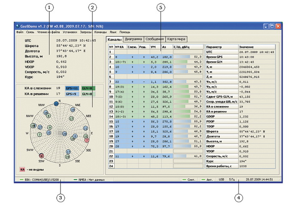Select blue satellite 11 near east
The height and width of the screenshot is (207, 295).
click(x=85, y=128)
